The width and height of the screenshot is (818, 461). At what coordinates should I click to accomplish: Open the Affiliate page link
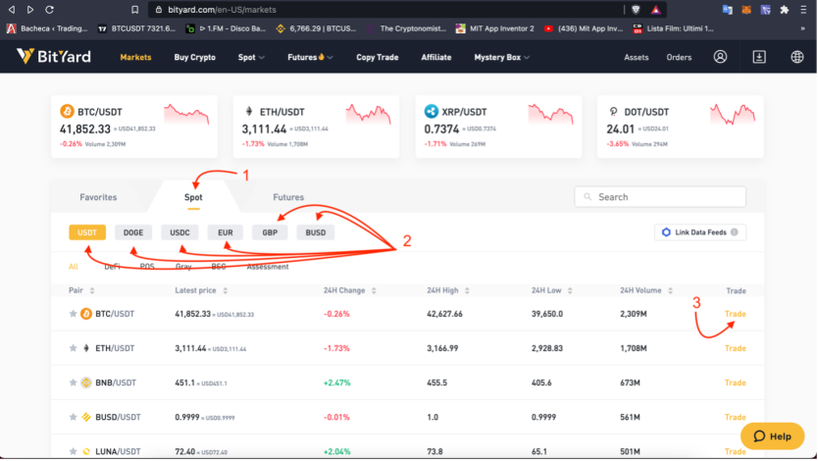click(436, 57)
